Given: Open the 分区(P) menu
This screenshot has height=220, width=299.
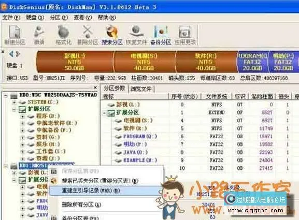Looking at the screenshot, I should [x=59, y=18].
